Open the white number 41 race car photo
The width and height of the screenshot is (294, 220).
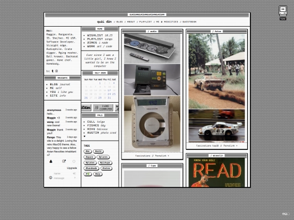pos(217,126)
